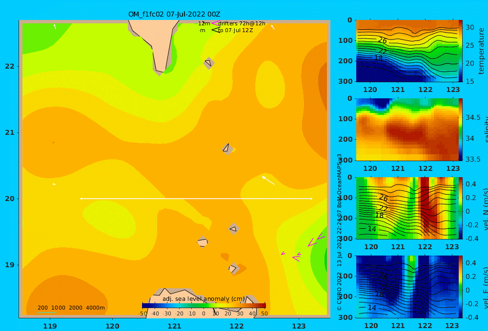The width and height of the screenshot is (488, 331).
Task: Click latitude label 19 on the map axis
Action: pos(10,265)
